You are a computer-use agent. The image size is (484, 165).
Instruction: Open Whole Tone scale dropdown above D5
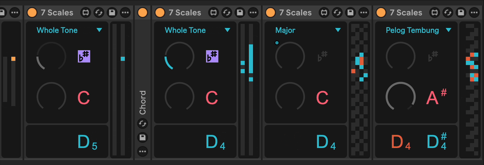point(69,30)
